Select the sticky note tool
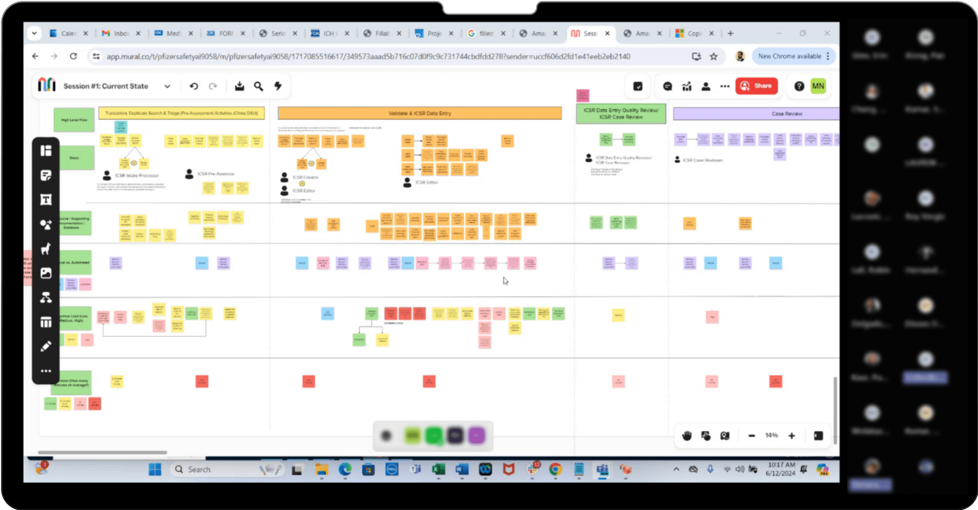Viewport: 978px width, 510px height. tap(46, 175)
